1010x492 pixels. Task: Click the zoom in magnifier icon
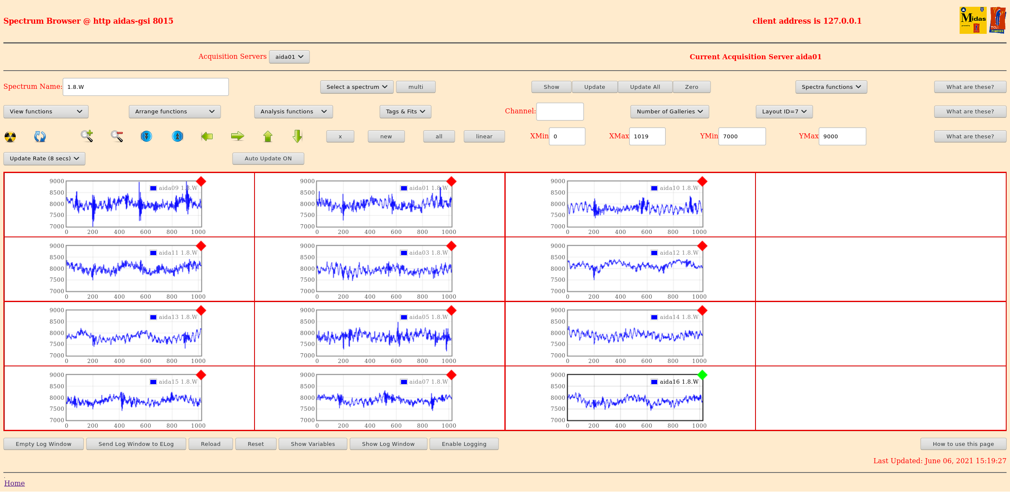[87, 136]
